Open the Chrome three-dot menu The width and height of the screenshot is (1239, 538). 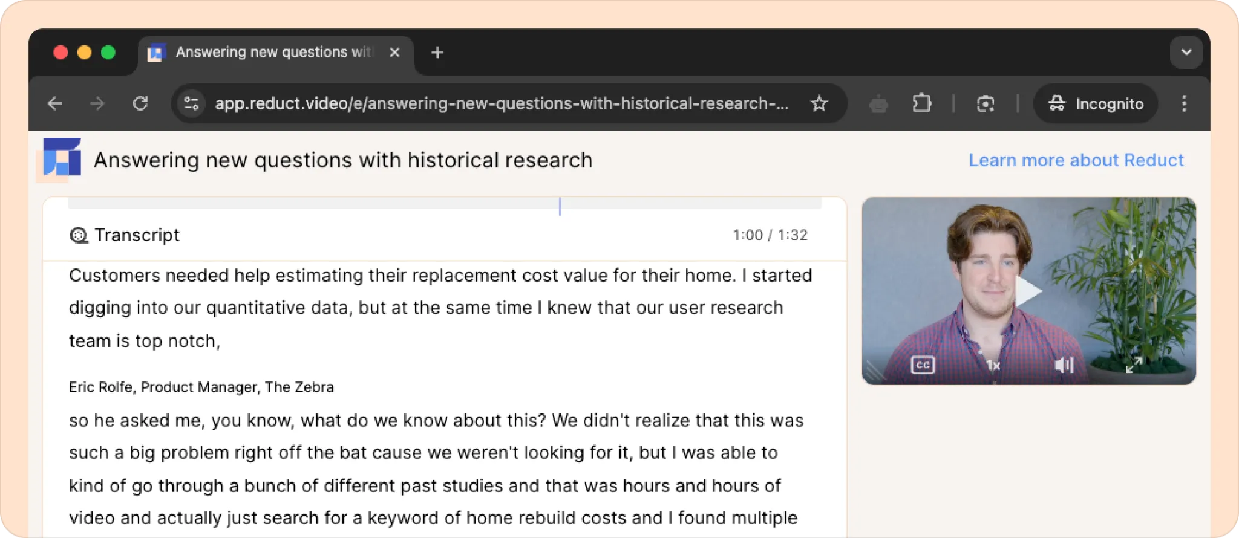pos(1184,104)
